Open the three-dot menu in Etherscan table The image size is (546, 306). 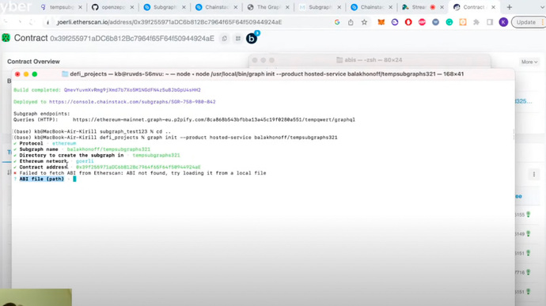534,174
